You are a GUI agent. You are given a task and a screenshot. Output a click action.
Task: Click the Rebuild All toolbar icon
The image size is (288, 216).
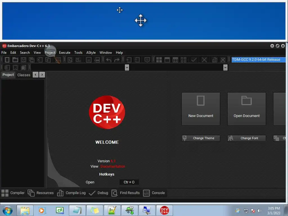click(x=183, y=60)
